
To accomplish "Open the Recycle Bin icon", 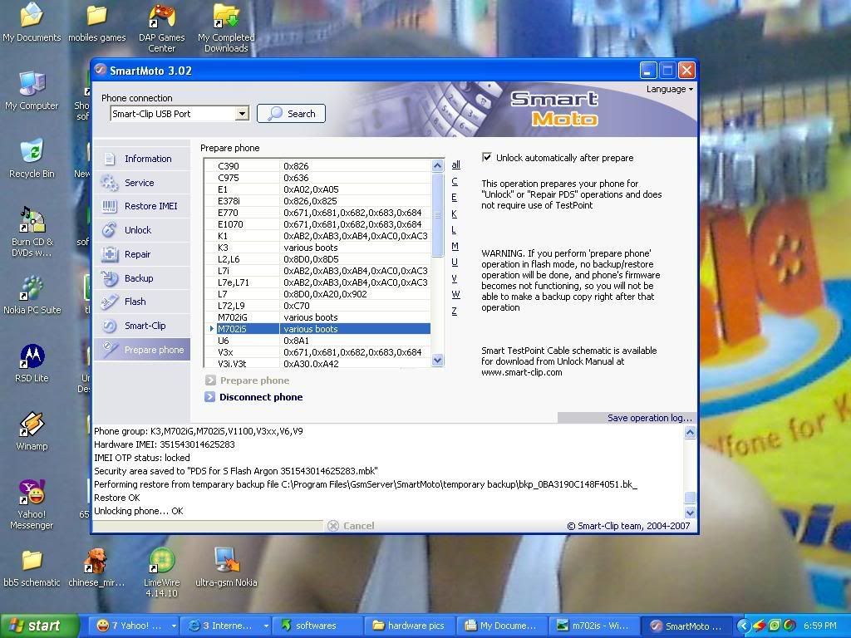I will 32,151.
